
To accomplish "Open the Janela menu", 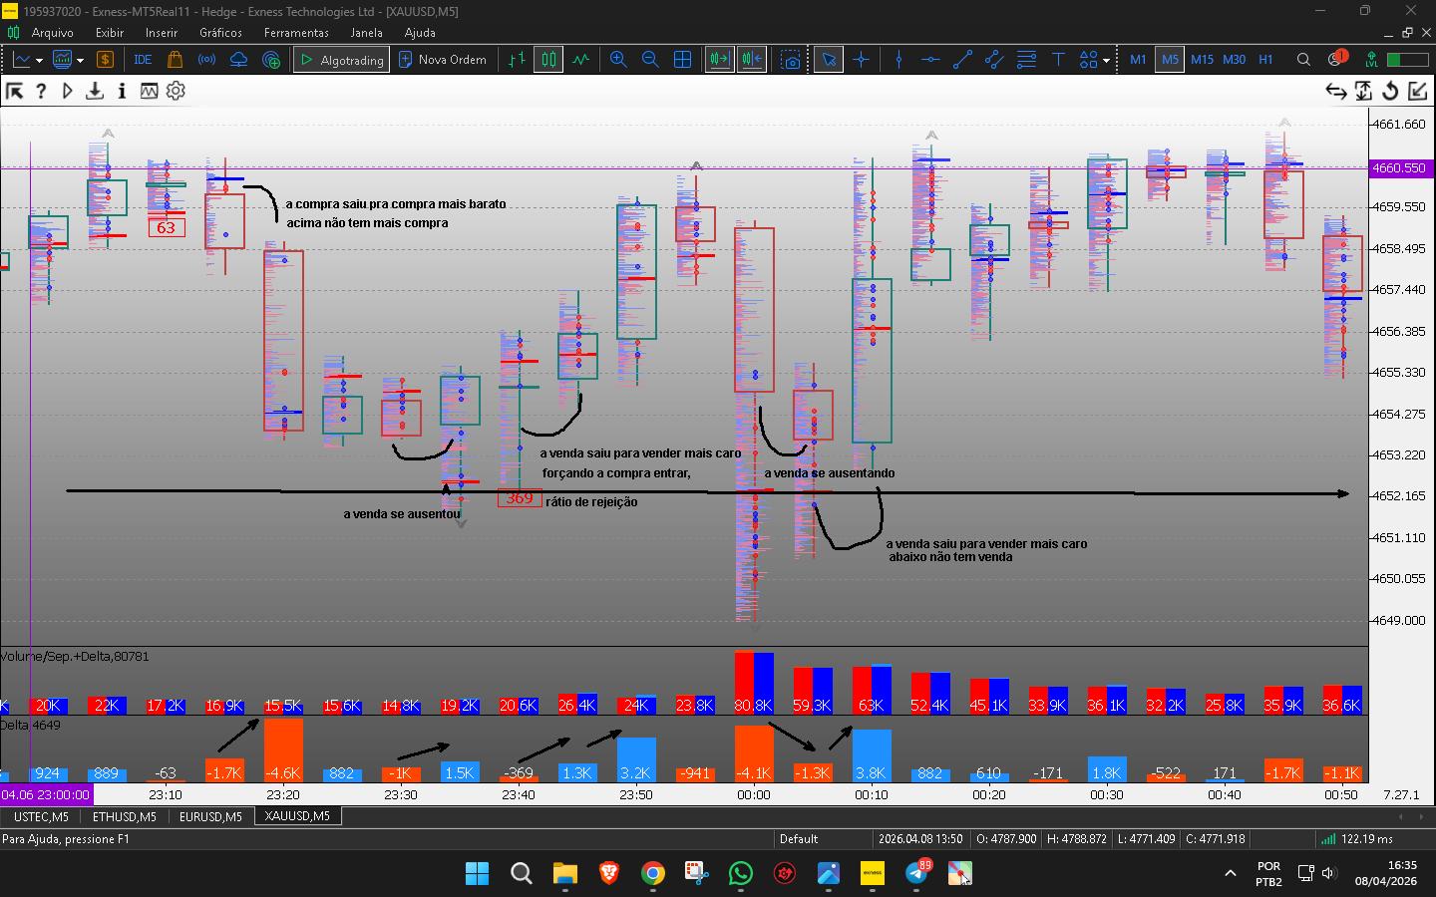I will pos(366,33).
